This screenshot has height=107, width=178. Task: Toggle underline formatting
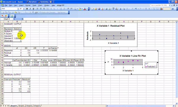[33, 9]
